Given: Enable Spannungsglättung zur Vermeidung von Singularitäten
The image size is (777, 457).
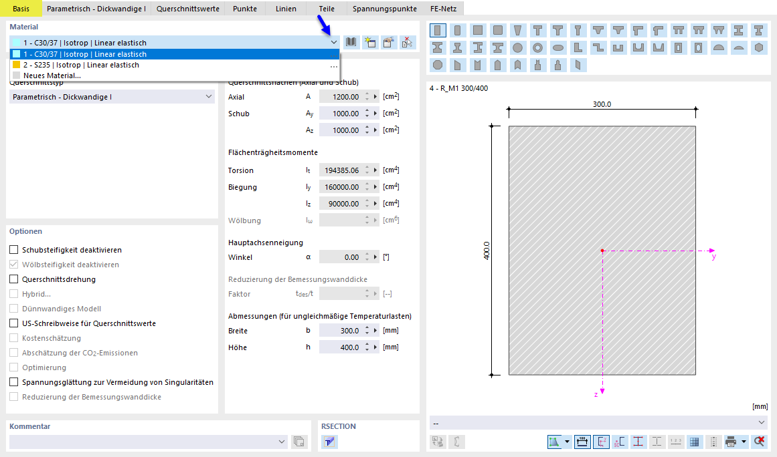Looking at the screenshot, I should point(14,382).
